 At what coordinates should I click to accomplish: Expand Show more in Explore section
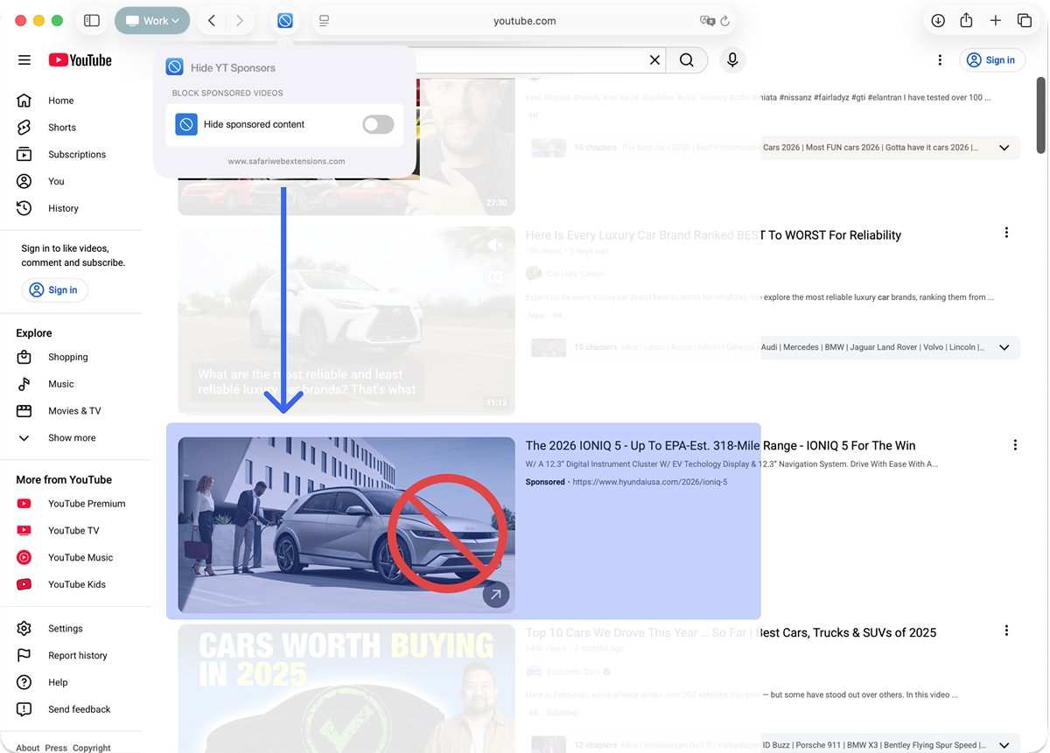72,437
